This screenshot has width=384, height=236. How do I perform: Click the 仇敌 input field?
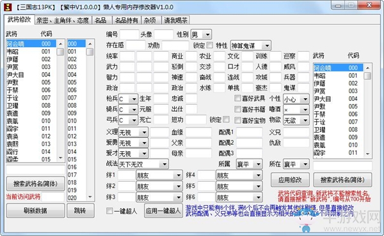pyautogui.click(x=296, y=142)
